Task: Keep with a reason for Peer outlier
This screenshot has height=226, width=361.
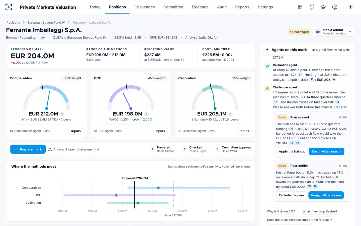Action: point(326,195)
